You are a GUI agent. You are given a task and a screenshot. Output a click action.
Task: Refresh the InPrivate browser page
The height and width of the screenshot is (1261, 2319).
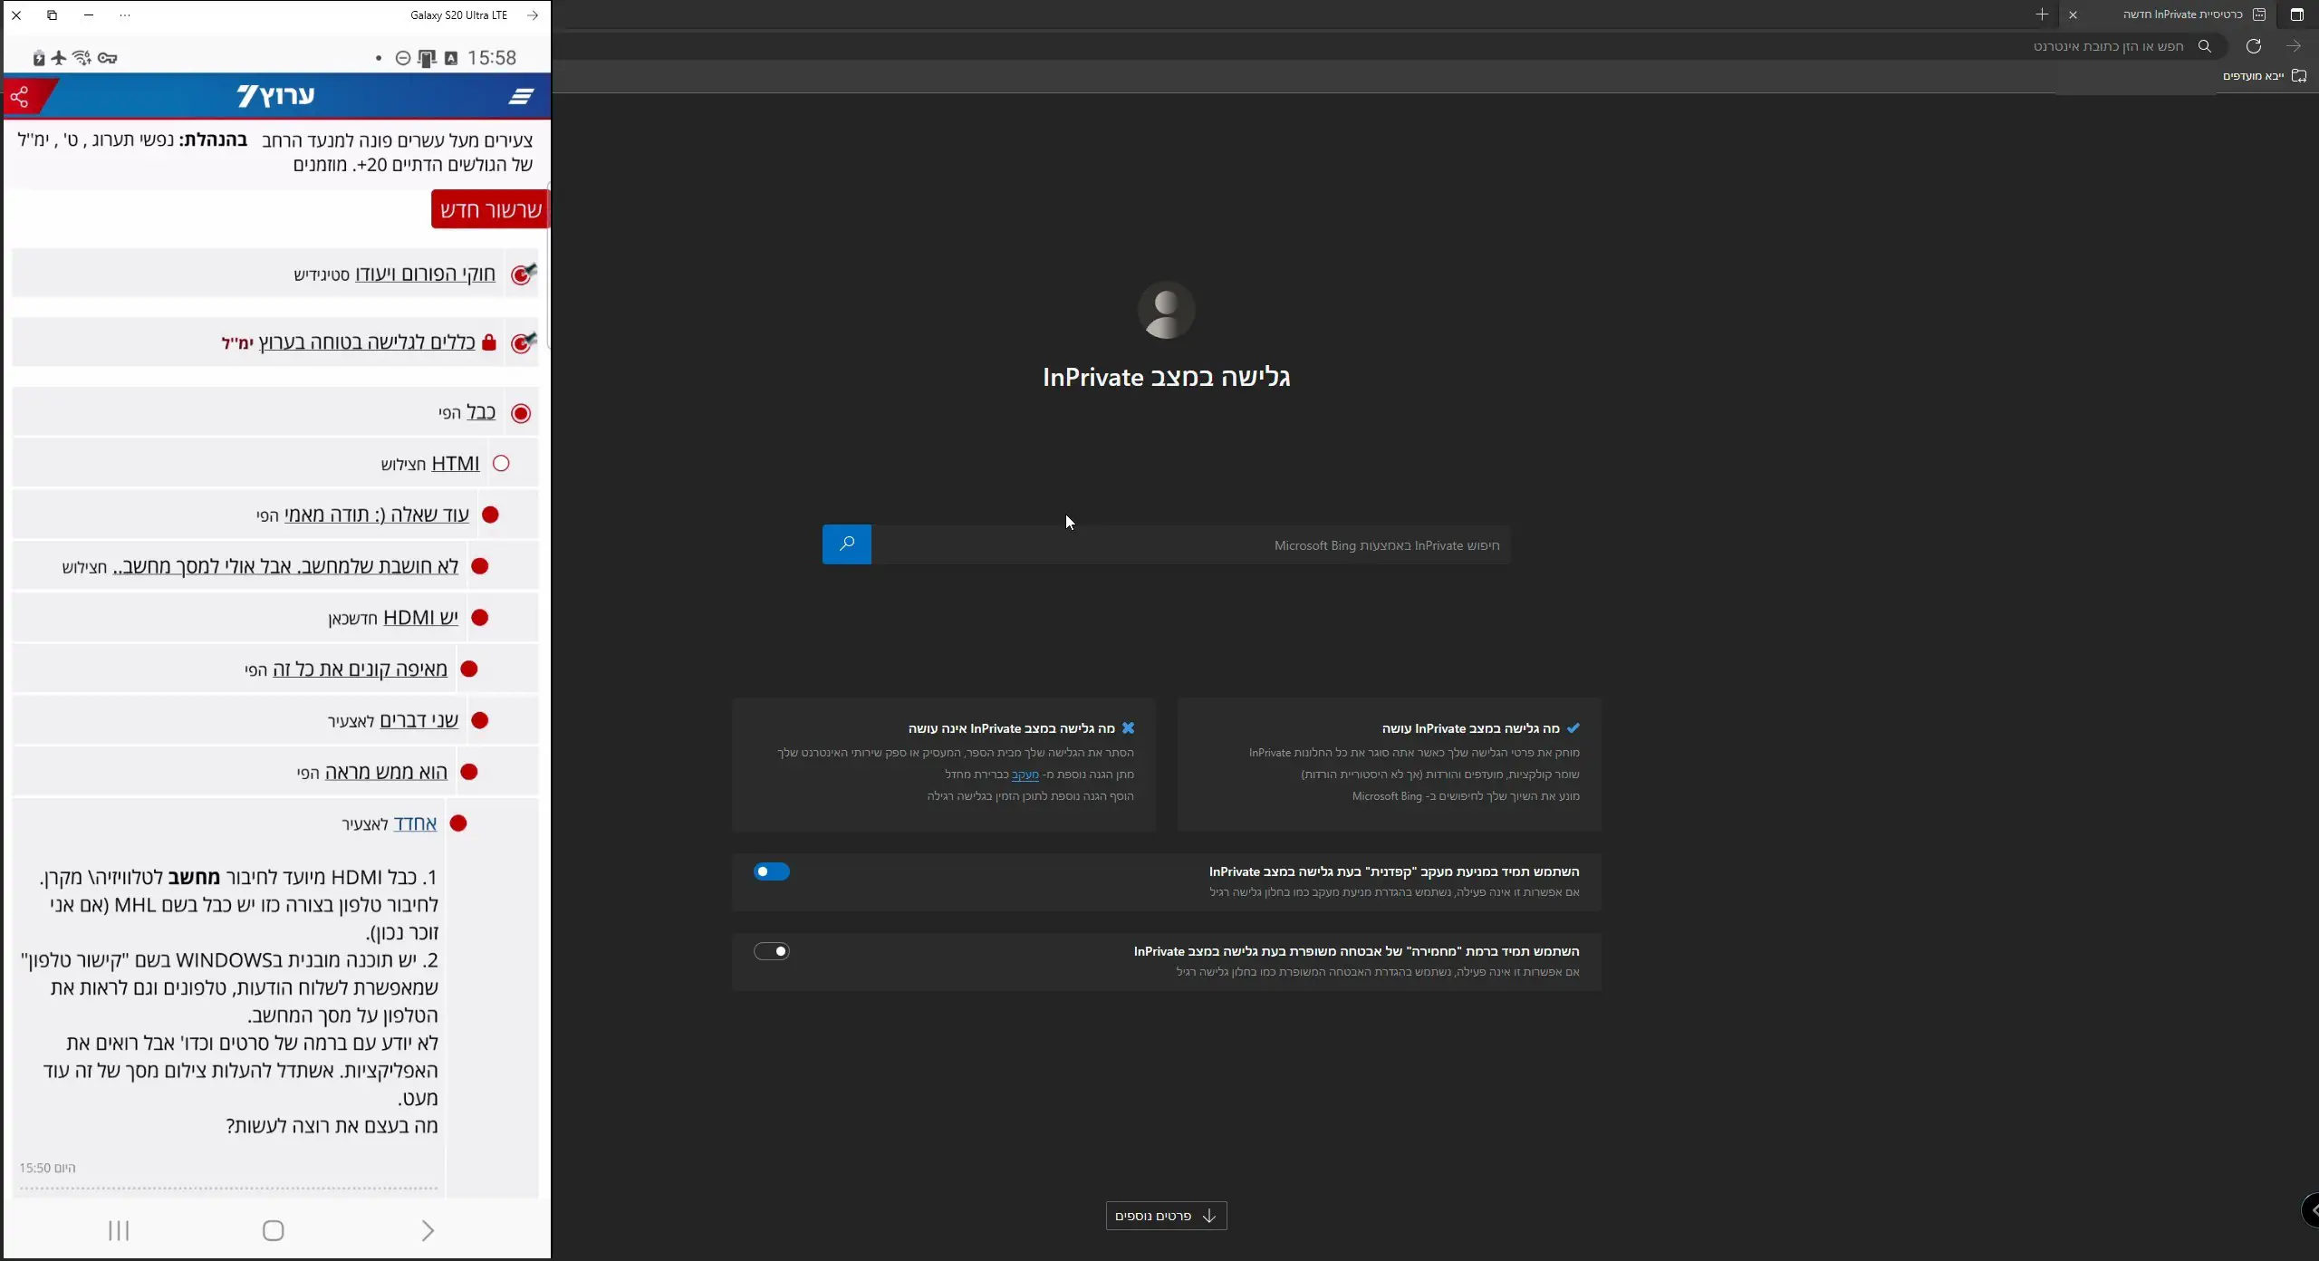pos(2253,46)
